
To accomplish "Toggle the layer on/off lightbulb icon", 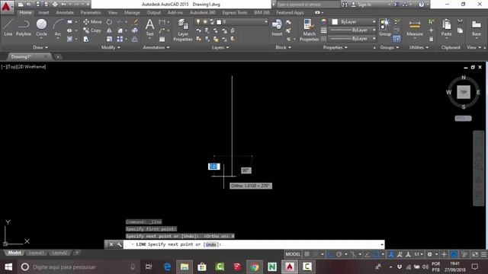I will coord(198,22).
